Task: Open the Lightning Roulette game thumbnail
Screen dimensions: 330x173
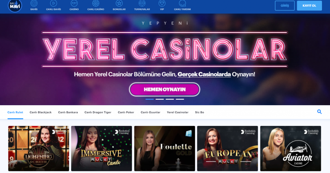Action: point(39,148)
